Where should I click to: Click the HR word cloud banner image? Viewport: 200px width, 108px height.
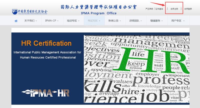coord(136,69)
